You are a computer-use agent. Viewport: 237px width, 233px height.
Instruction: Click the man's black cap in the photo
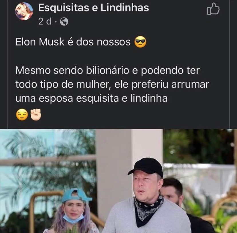pos(146,167)
